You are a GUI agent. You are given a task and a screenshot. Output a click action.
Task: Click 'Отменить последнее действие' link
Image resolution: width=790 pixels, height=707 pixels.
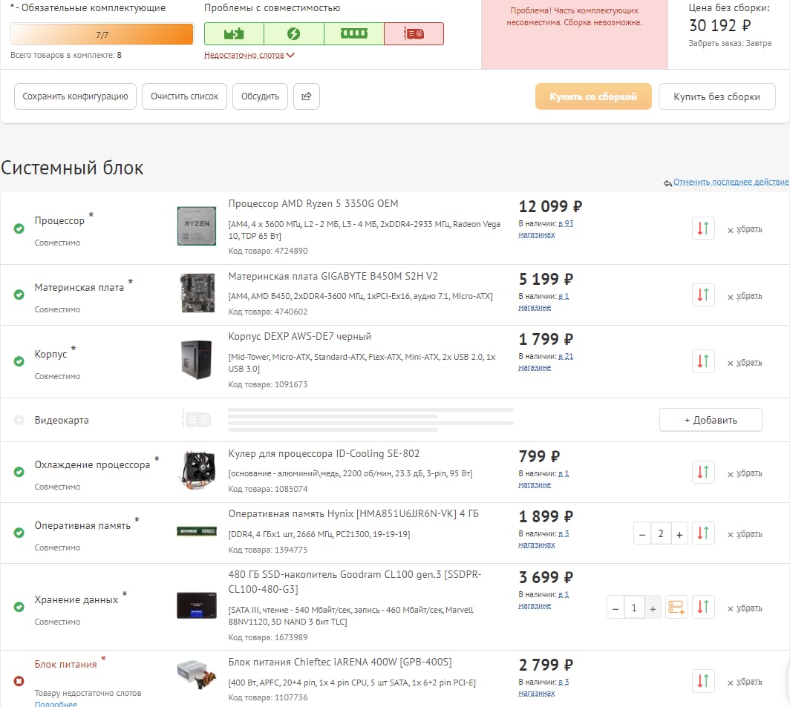[731, 182]
